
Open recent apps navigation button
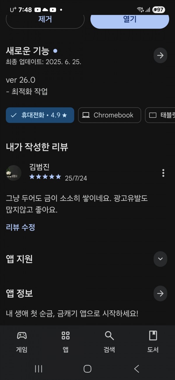38,369
